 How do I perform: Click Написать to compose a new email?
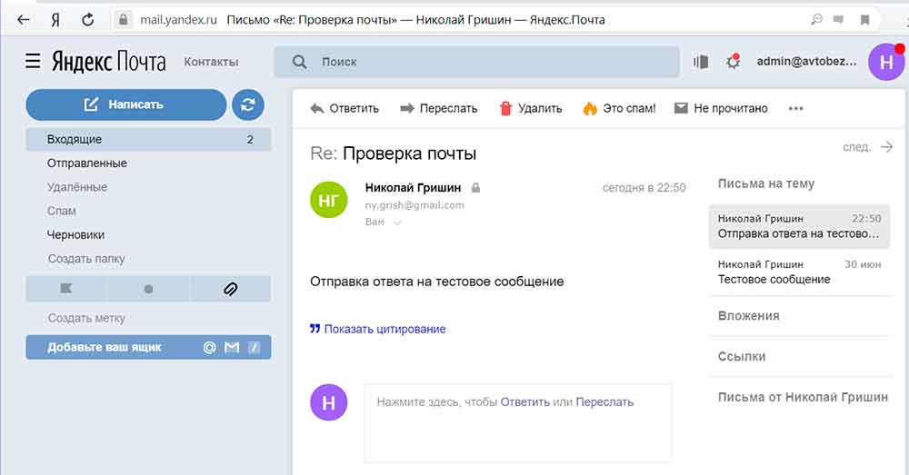(125, 104)
